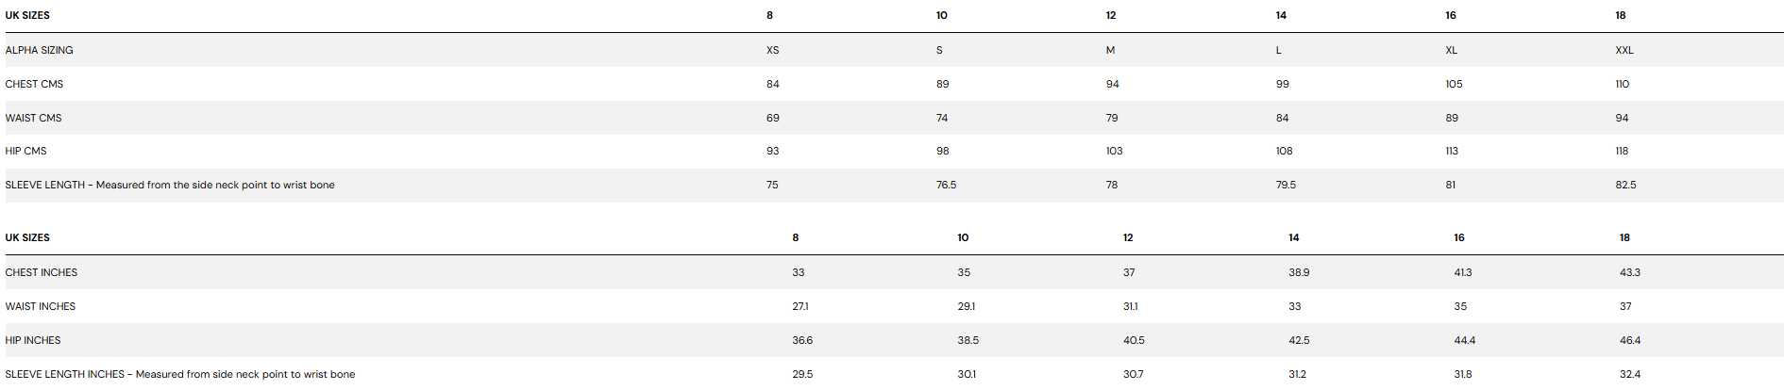The width and height of the screenshot is (1784, 390).
Task: Select the hip inches value 44.4
Action: 1464,340
